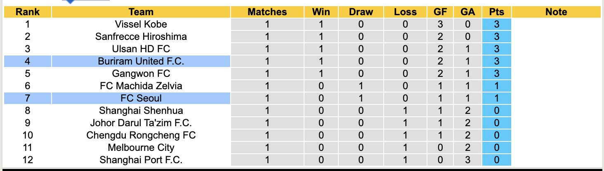Image resolution: width=604 pixels, height=171 pixels.
Task: Click the Team column header
Action: [141, 12]
